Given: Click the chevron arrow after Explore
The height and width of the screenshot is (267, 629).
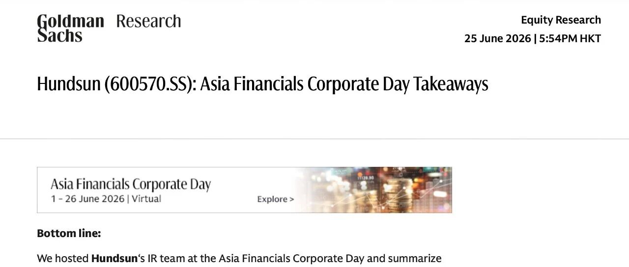Looking at the screenshot, I should 292,199.
